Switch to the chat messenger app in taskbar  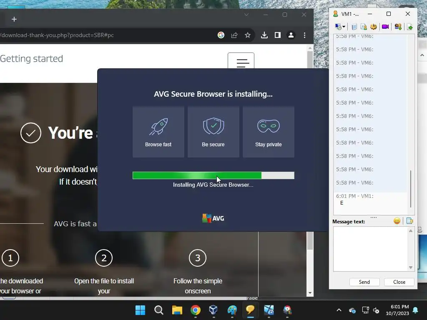click(x=250, y=310)
